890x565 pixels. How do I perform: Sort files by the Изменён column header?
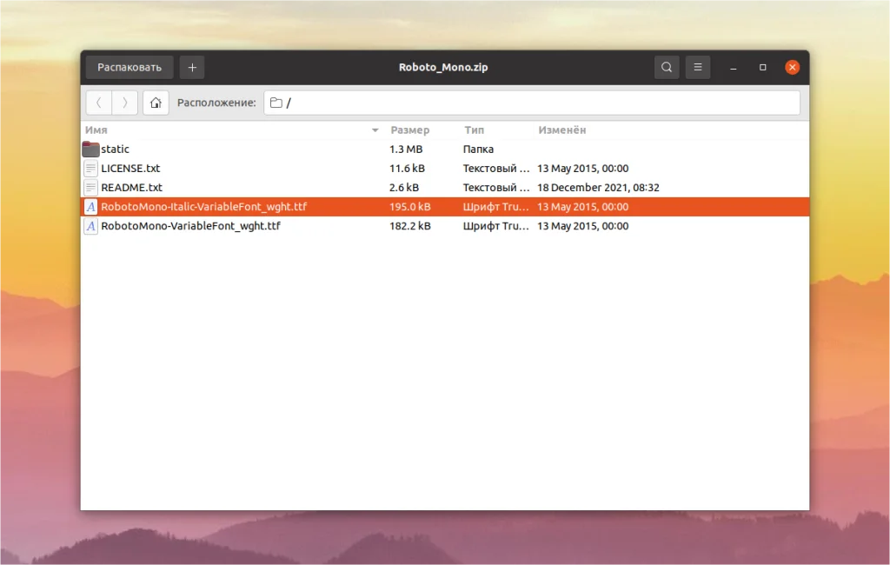(x=561, y=130)
